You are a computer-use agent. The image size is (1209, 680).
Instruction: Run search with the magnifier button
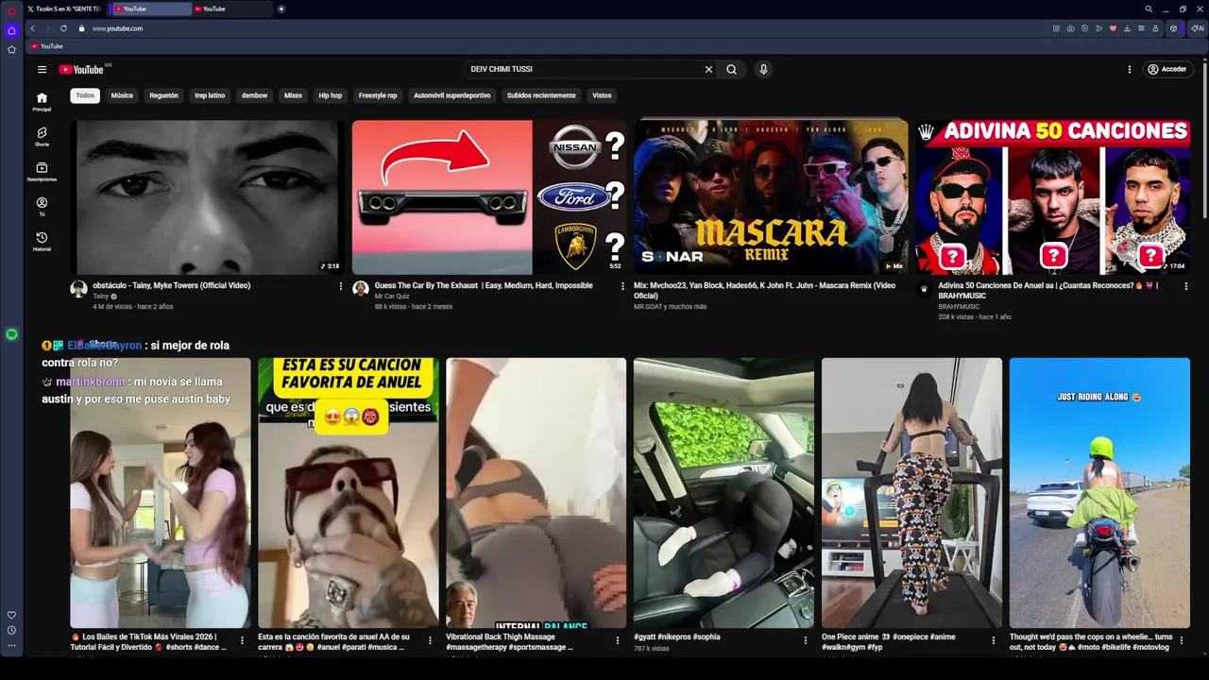click(x=731, y=69)
